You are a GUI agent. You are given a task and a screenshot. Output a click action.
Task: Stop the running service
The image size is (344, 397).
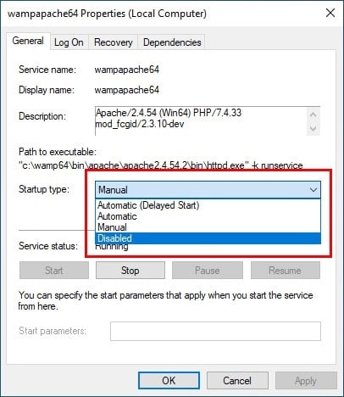tap(130, 271)
